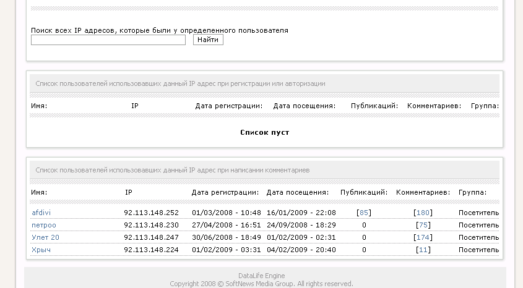Open user profile afdivi

tap(41, 213)
